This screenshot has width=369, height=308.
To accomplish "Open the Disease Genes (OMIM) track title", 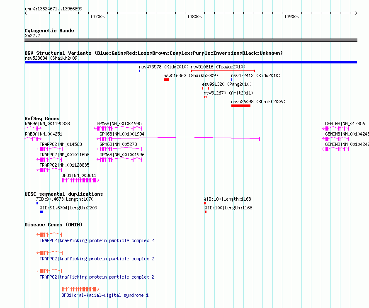I will 53,225.
